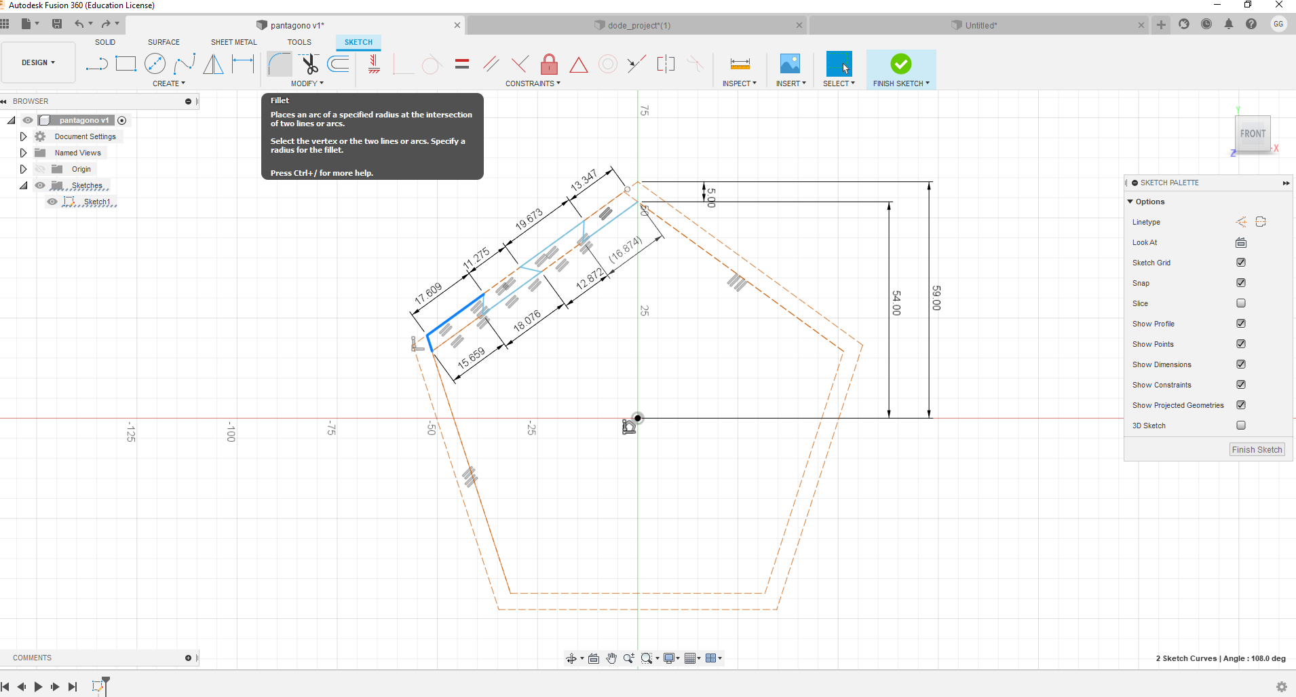The height and width of the screenshot is (697, 1296).
Task: Open the CREATE dropdown menu
Action: pyautogui.click(x=169, y=83)
